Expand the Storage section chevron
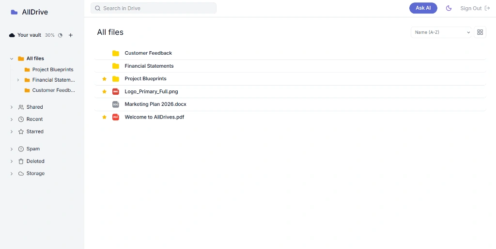This screenshot has width=496, height=249. [x=12, y=174]
